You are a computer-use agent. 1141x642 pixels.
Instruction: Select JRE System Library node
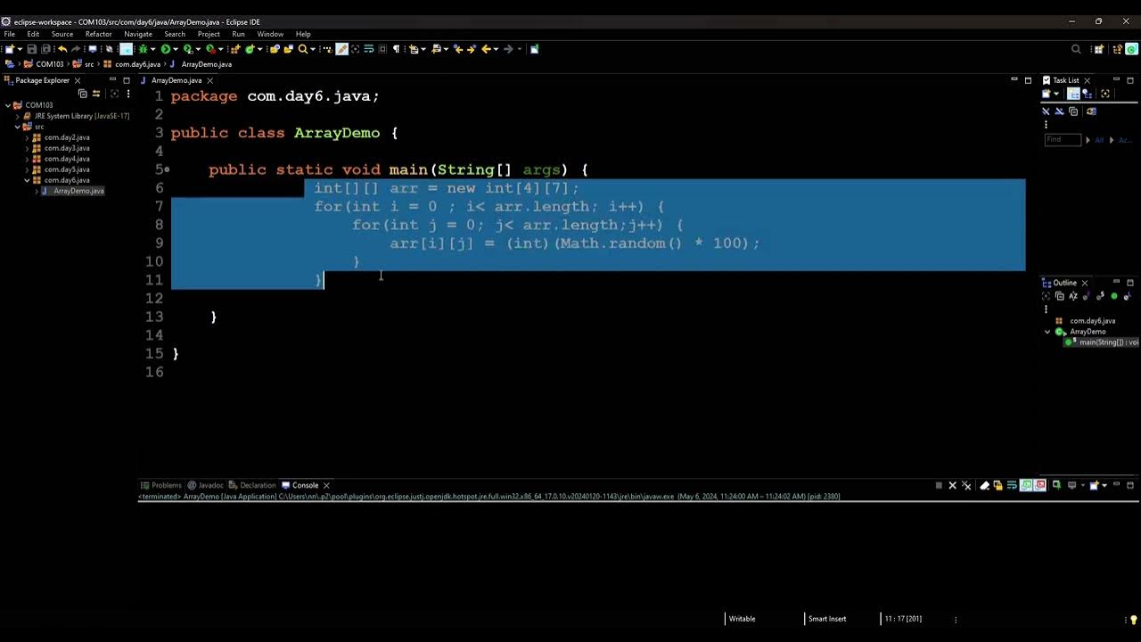76,116
